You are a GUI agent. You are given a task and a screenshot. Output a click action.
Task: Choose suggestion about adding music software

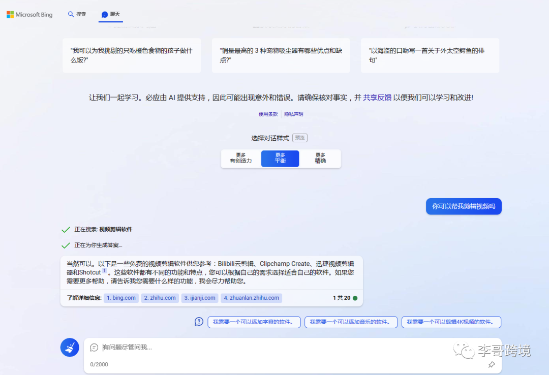click(x=351, y=322)
